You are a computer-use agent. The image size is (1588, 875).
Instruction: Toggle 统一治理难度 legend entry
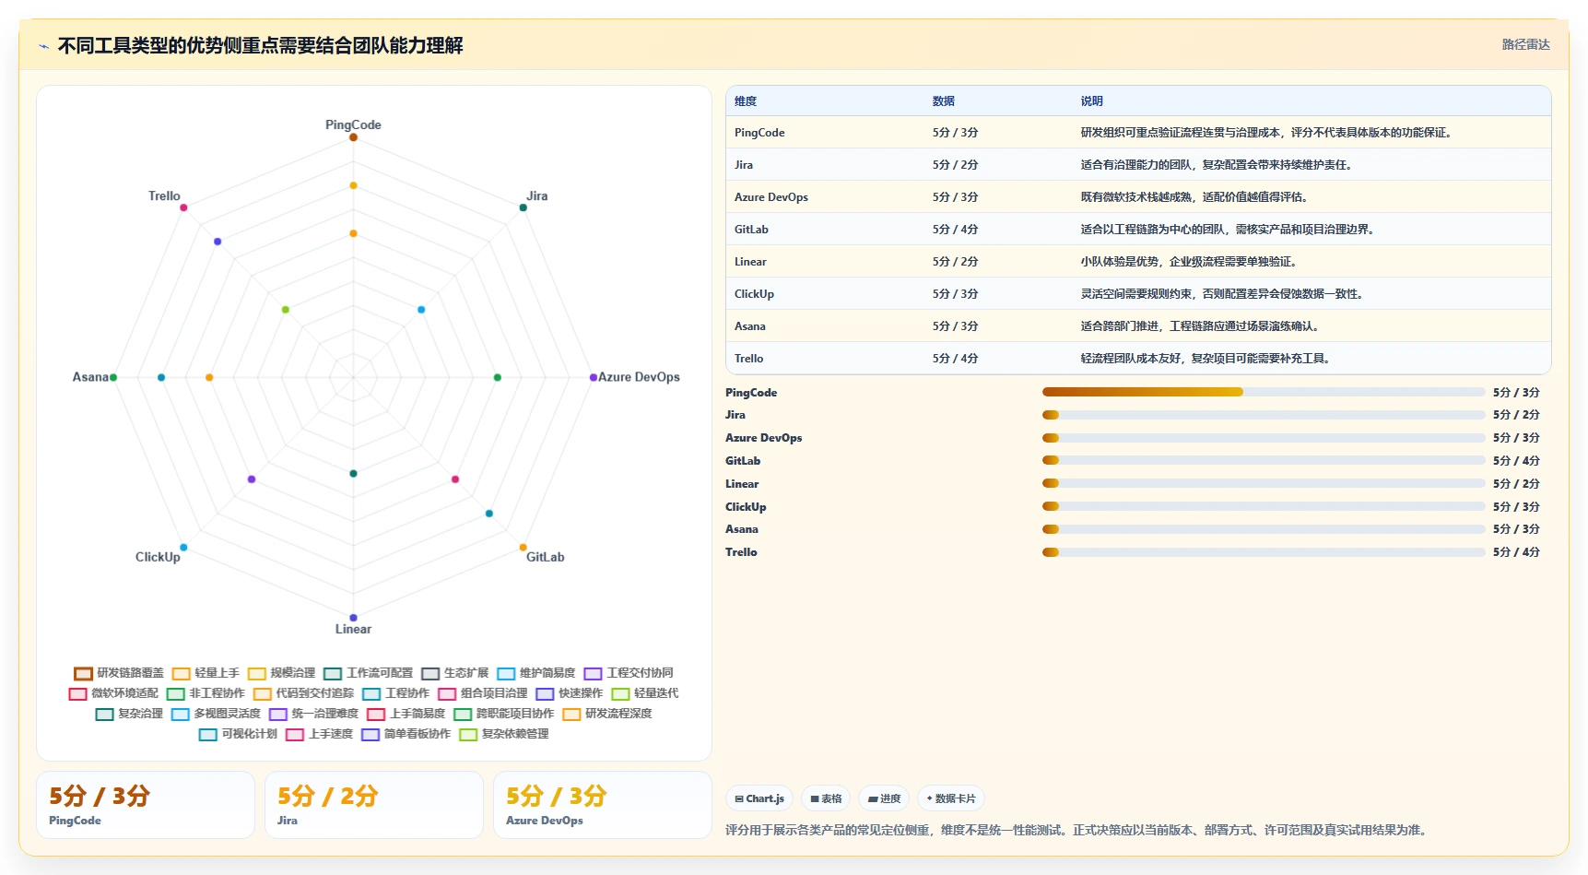[x=313, y=714]
